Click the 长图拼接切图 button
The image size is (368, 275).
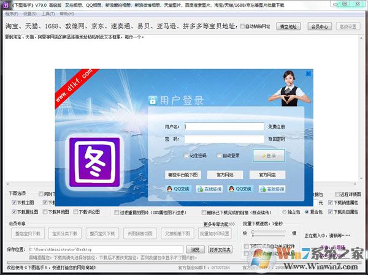pyautogui.click(x=140, y=233)
